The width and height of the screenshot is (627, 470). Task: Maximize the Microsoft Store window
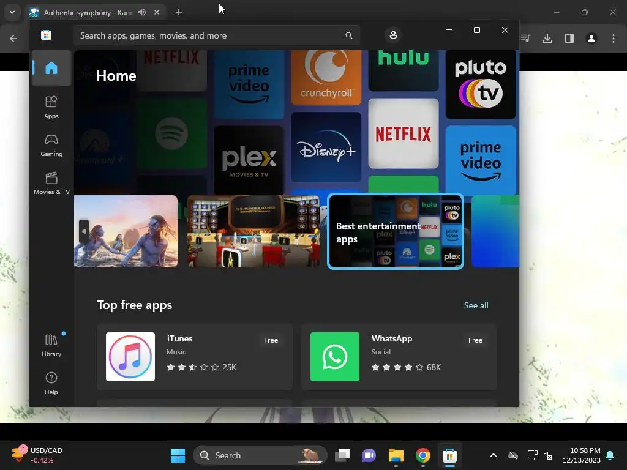tap(476, 30)
